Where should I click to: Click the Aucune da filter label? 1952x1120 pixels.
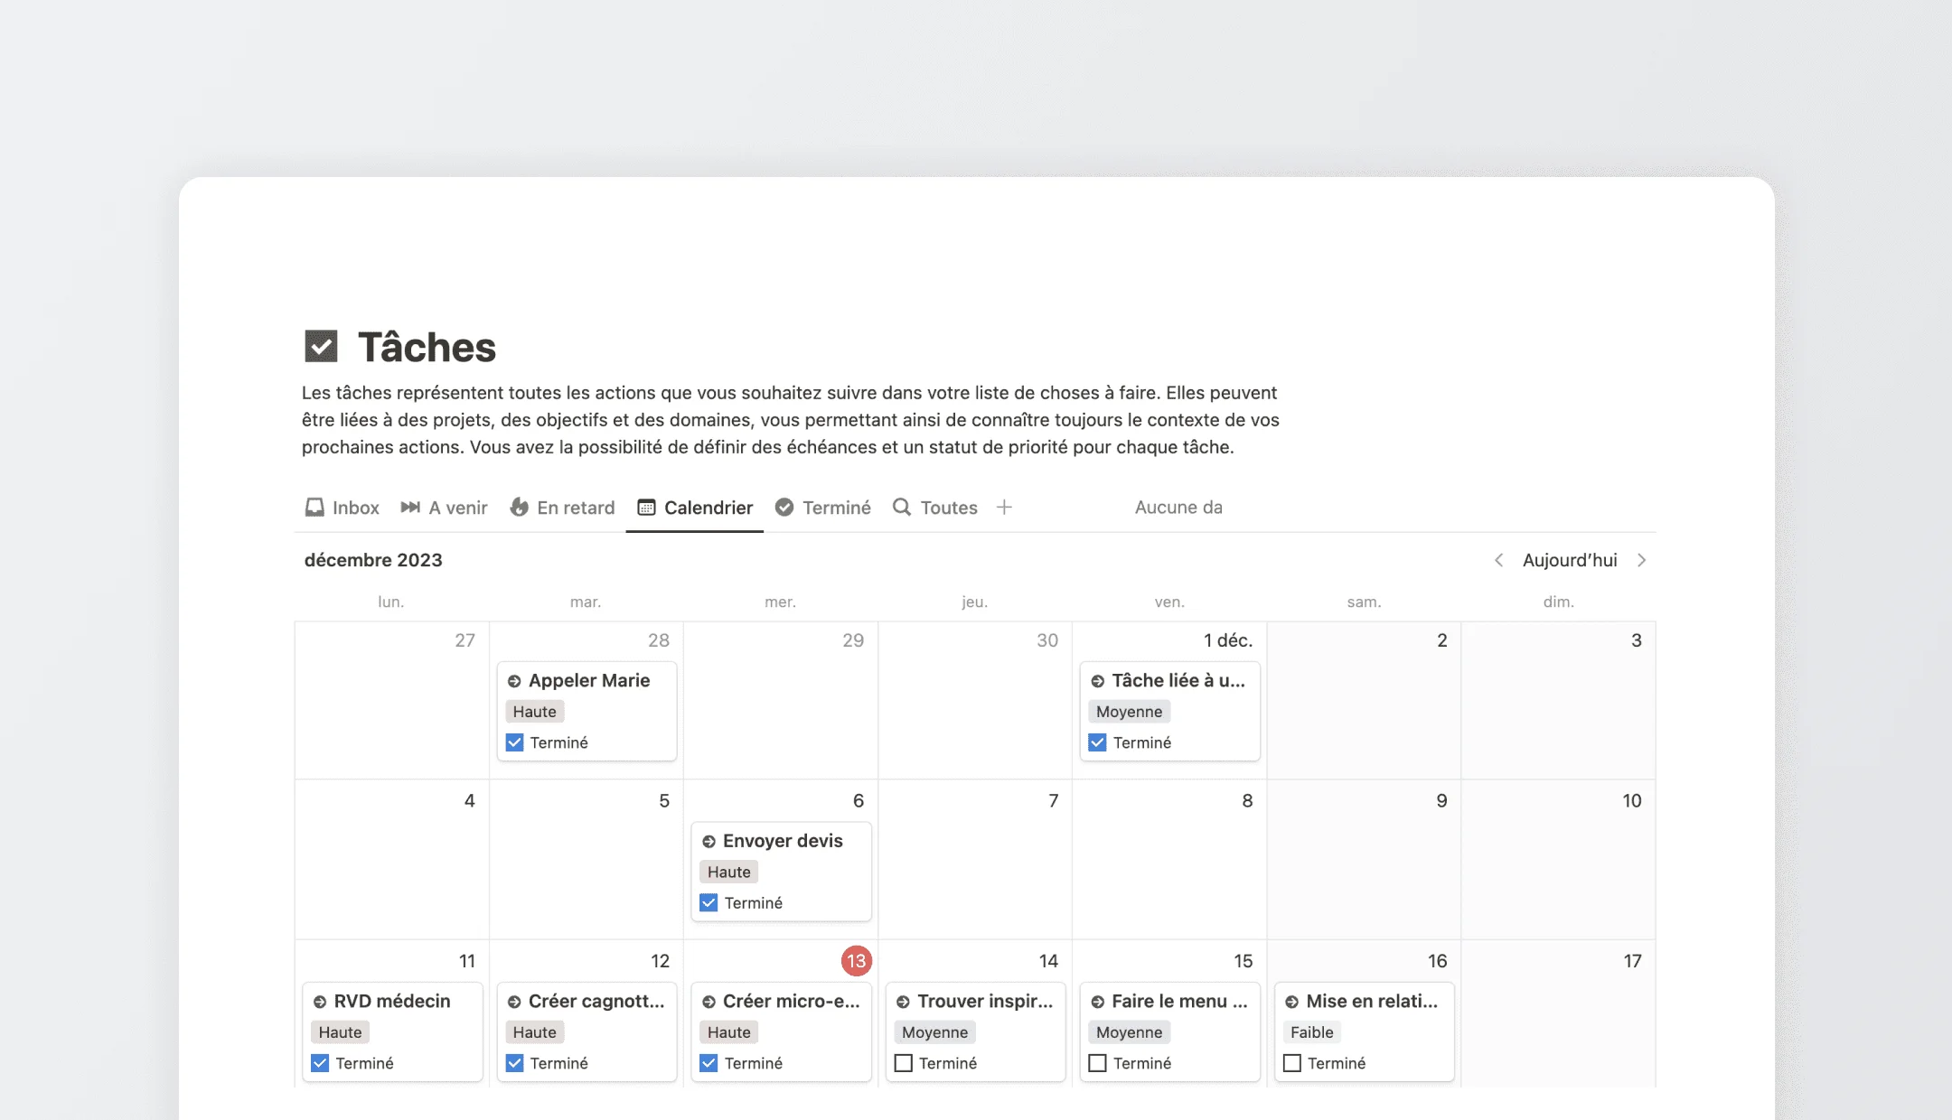click(1178, 508)
